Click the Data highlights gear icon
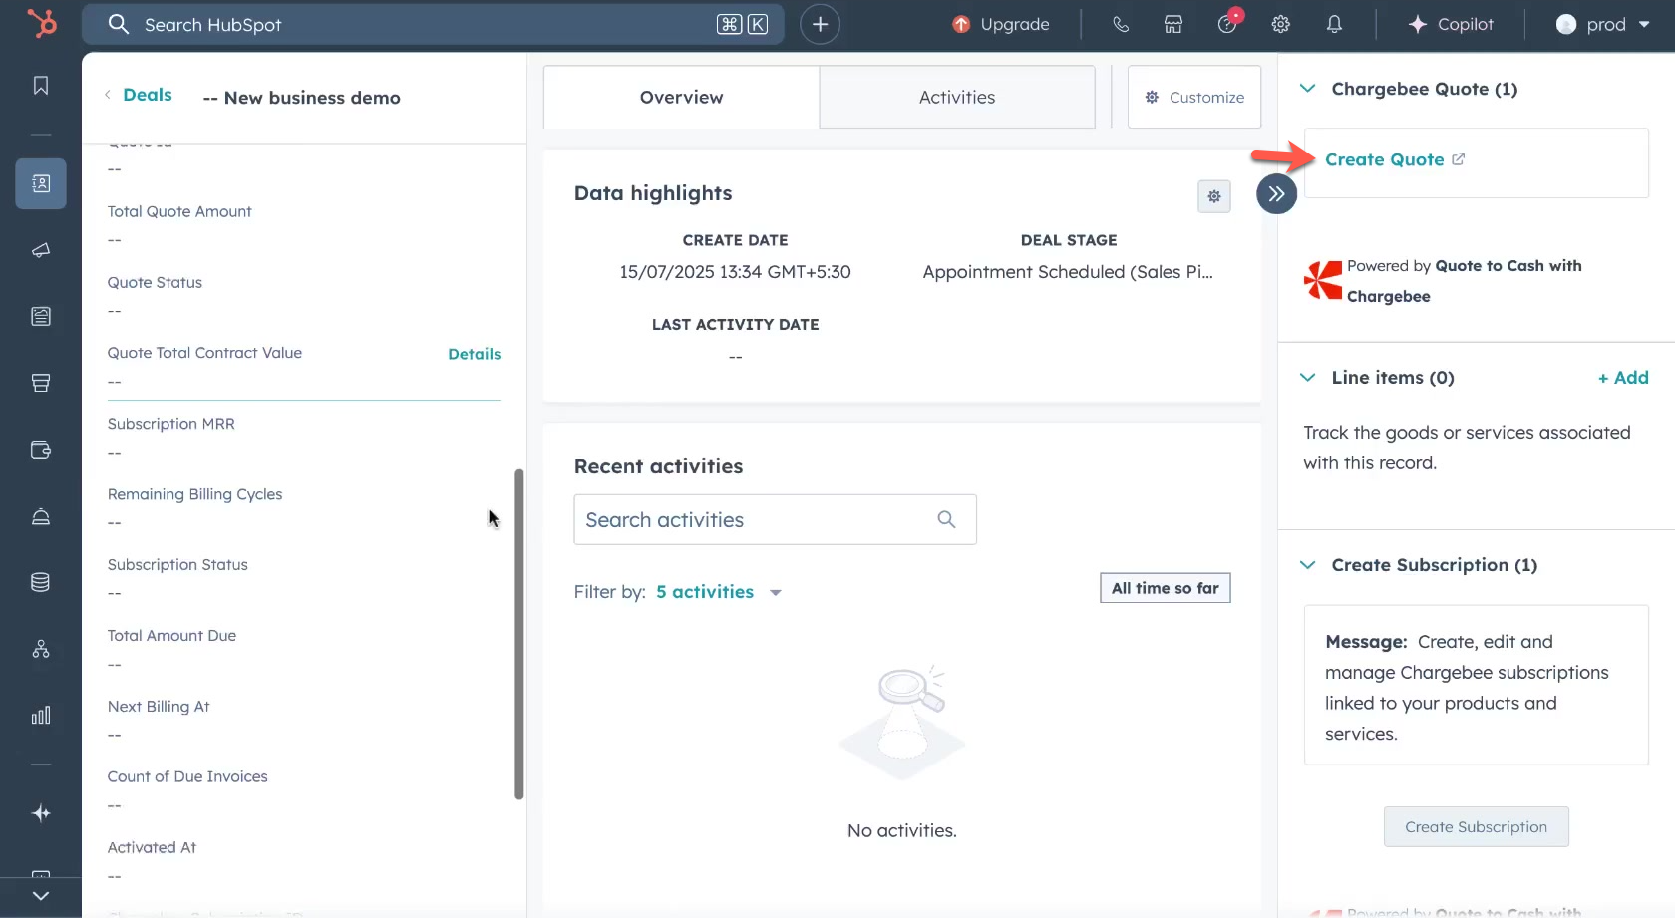This screenshot has width=1675, height=918. point(1213,196)
